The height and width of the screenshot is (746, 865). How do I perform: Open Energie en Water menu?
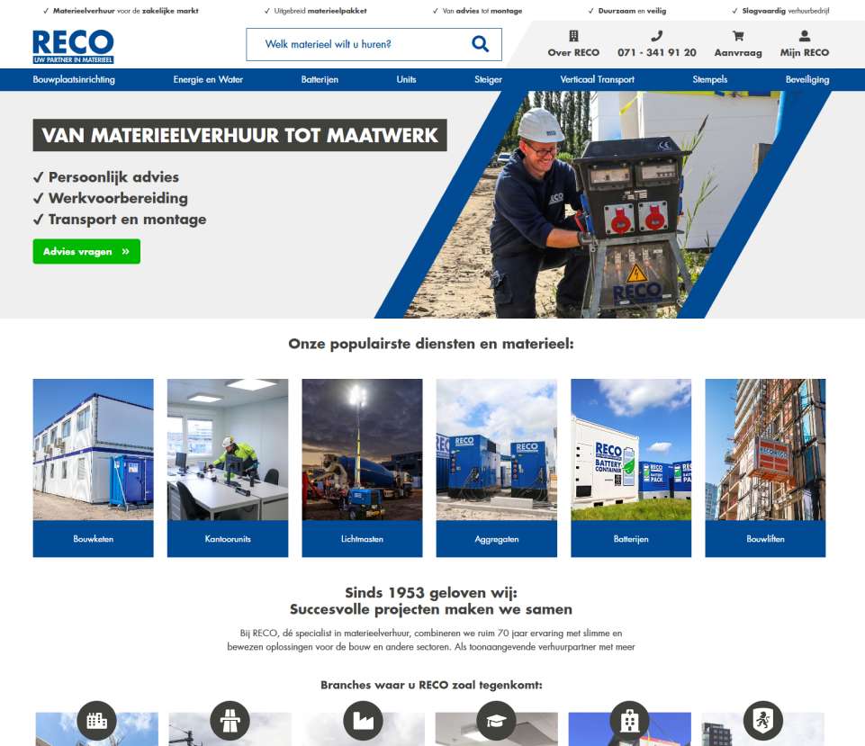[x=208, y=79]
